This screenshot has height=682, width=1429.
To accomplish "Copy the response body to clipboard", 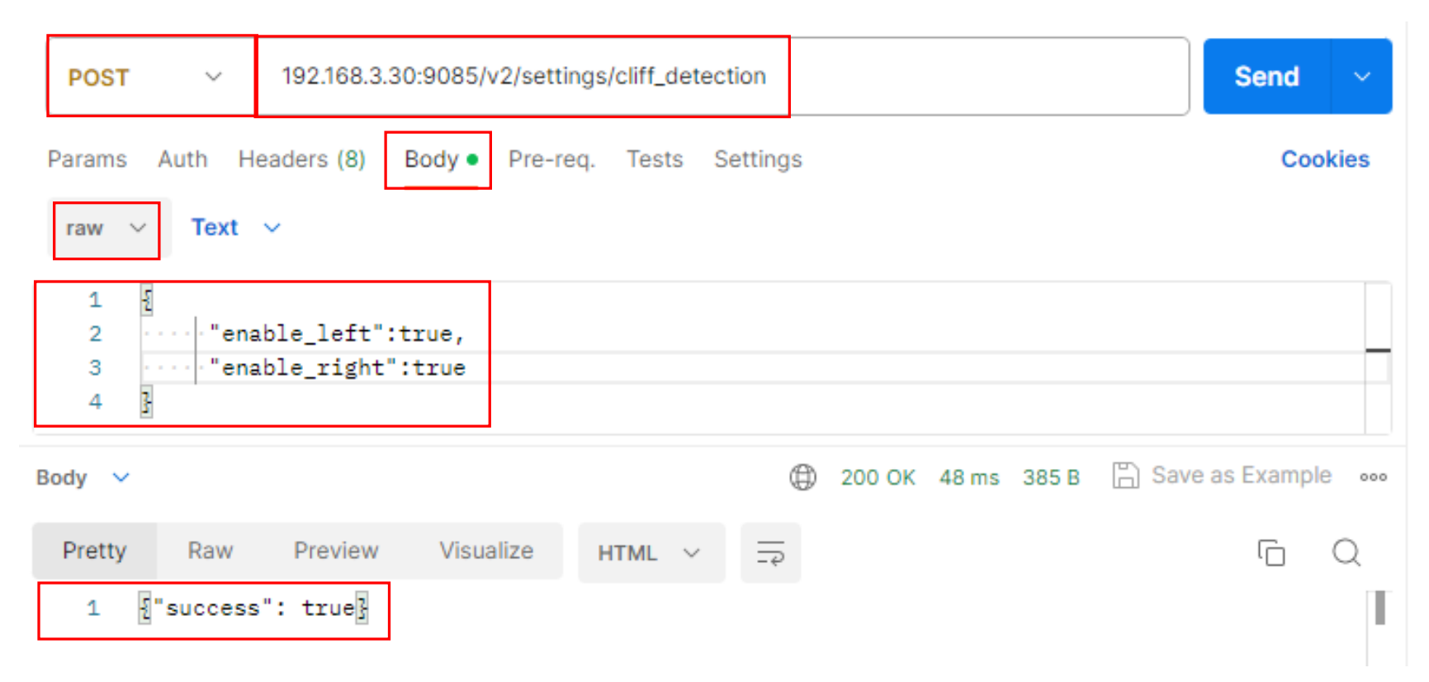I will (1270, 552).
